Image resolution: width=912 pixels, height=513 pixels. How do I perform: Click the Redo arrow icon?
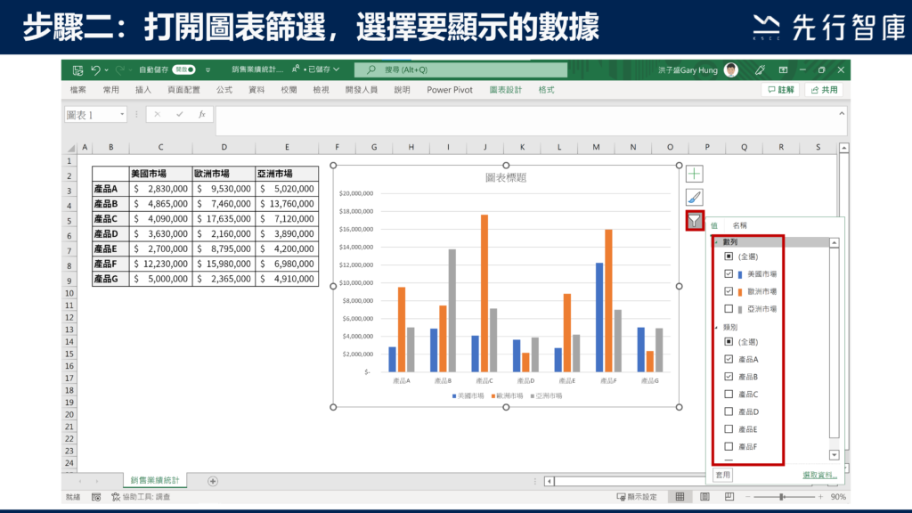(120, 69)
